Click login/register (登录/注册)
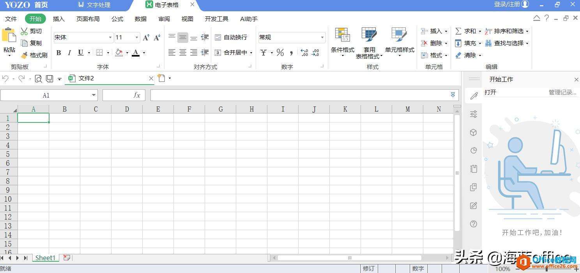Viewport: 580px width, 273px height. pos(511,4)
